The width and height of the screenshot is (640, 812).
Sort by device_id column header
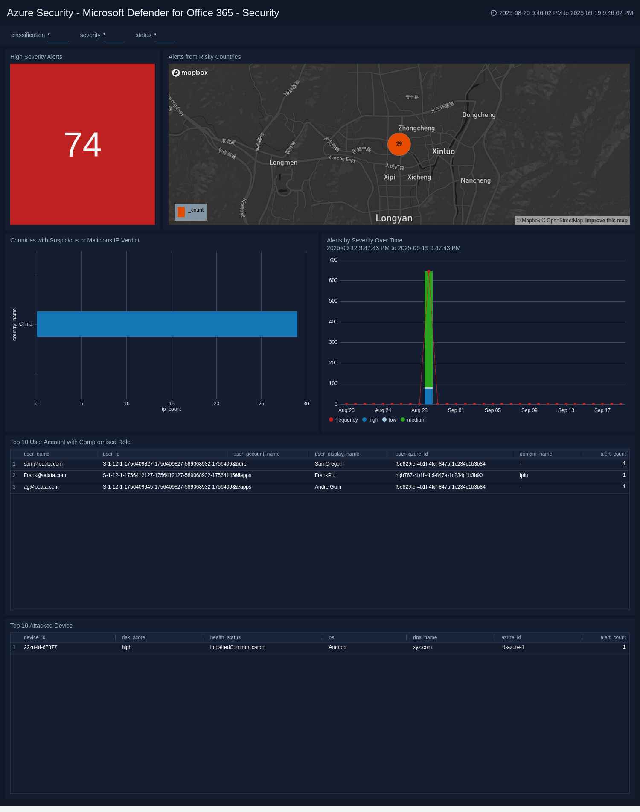click(x=35, y=637)
